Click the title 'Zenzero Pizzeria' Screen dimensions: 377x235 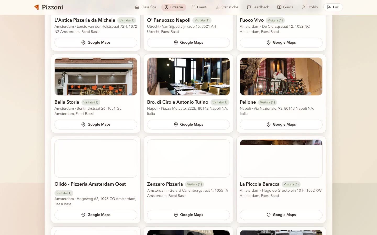pos(165,184)
